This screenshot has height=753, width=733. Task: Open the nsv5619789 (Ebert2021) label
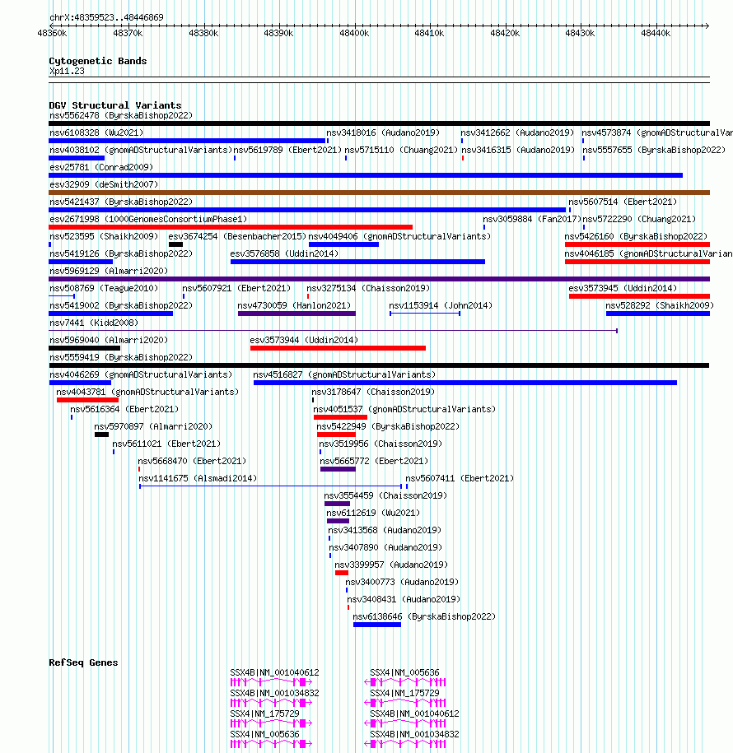click(287, 151)
